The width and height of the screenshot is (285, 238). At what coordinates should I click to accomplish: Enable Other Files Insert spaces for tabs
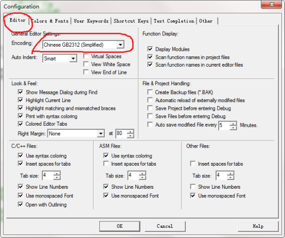193,164
